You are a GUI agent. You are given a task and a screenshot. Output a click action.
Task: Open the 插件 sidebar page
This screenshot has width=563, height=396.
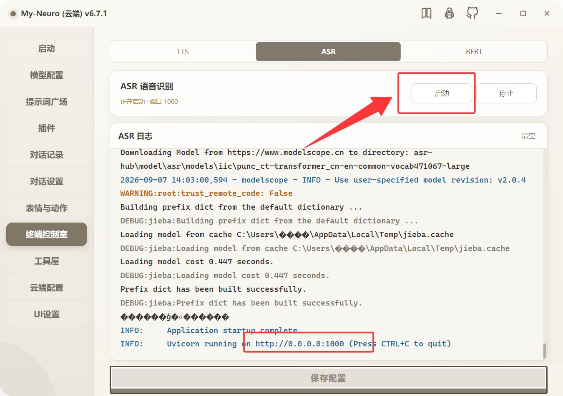click(x=47, y=128)
